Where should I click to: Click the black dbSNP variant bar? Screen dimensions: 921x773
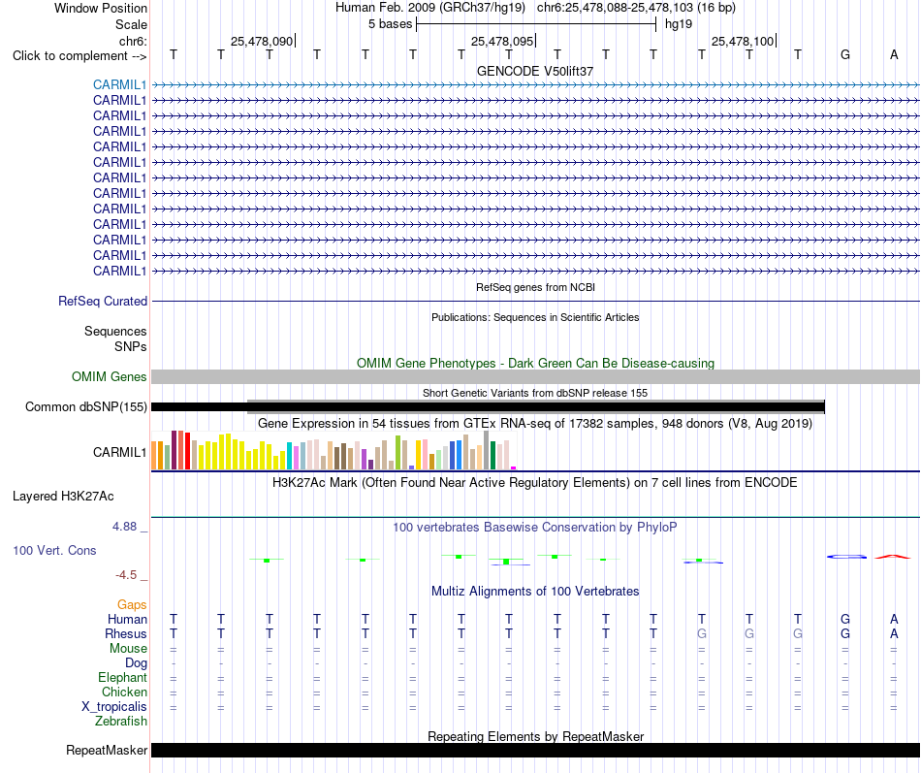point(488,406)
